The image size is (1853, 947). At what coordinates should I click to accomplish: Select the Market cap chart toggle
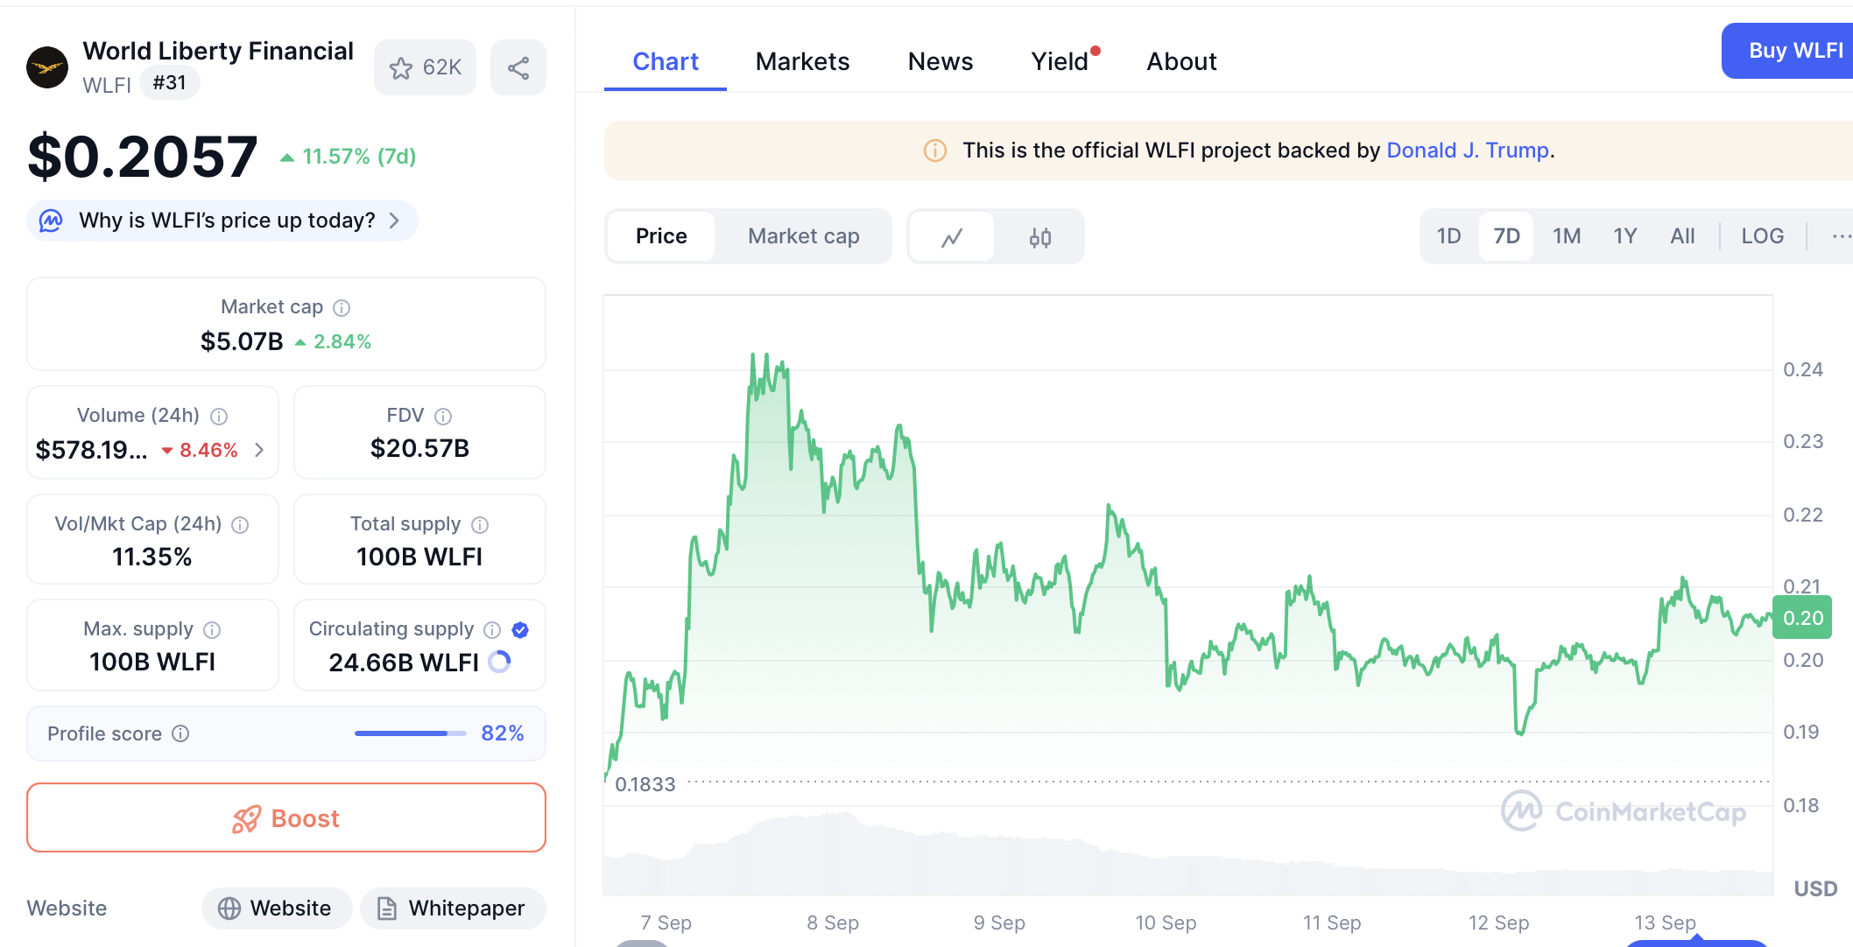click(x=803, y=236)
